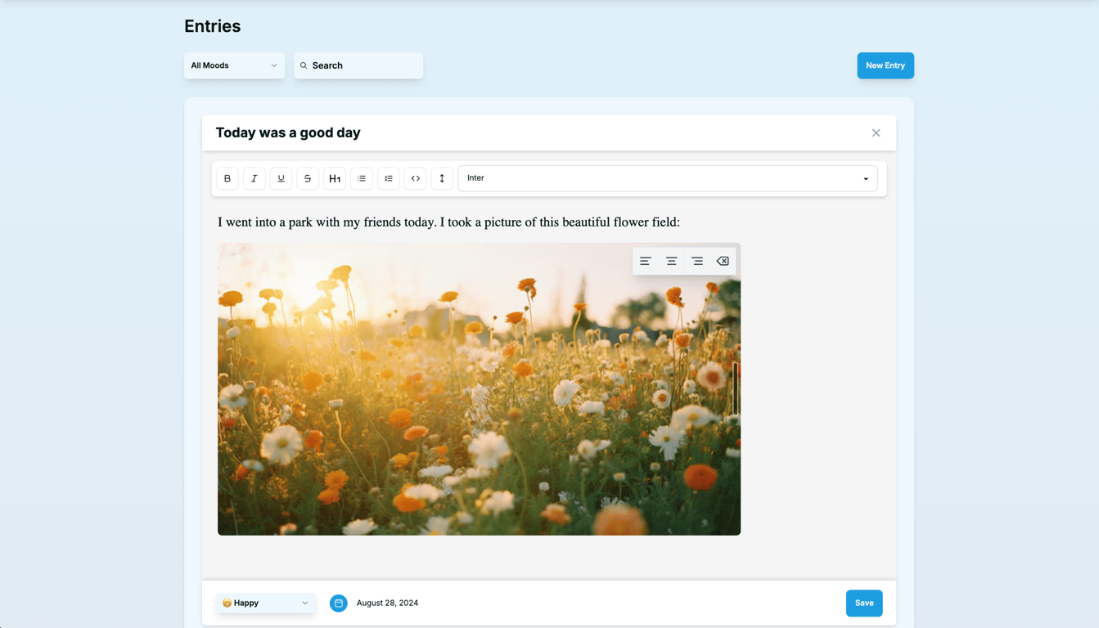Toggle underline formatting
Screen dimensions: 1099x628
pyautogui.click(x=281, y=178)
